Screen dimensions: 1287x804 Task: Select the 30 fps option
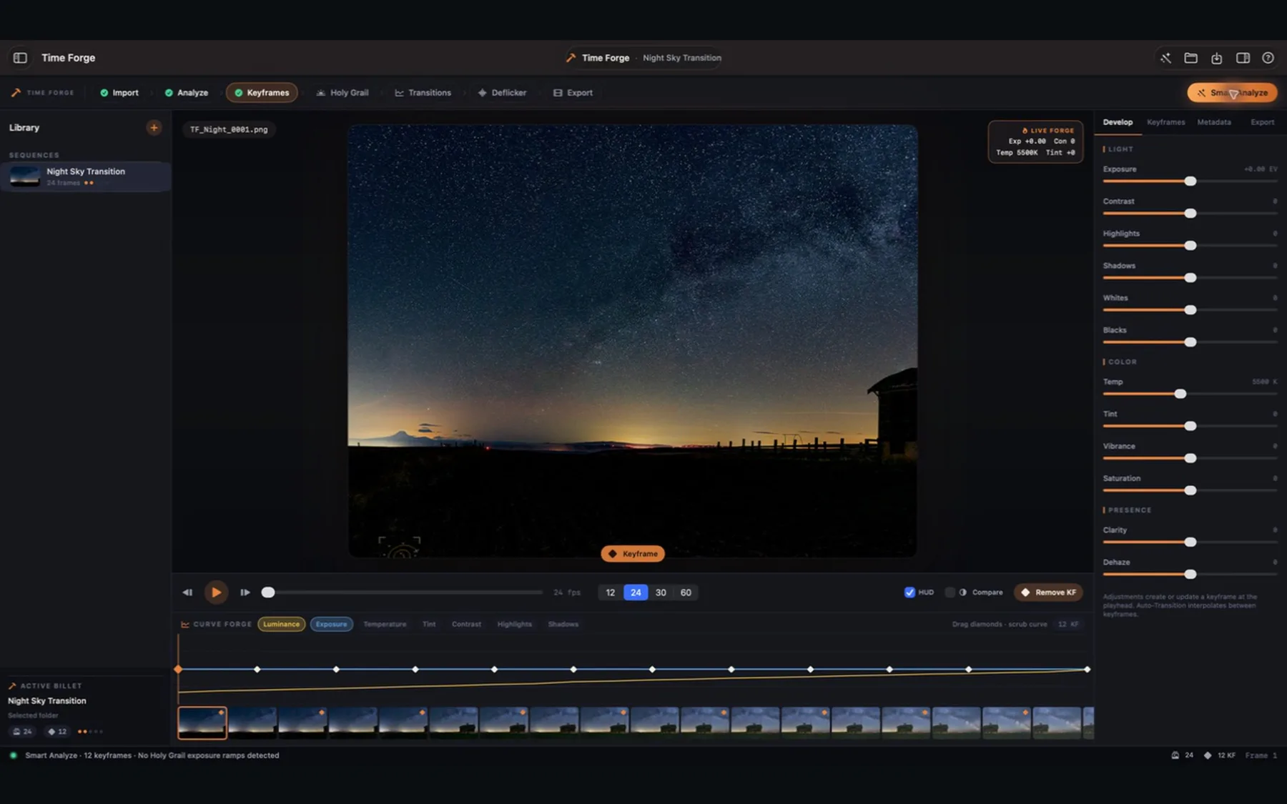click(x=661, y=592)
